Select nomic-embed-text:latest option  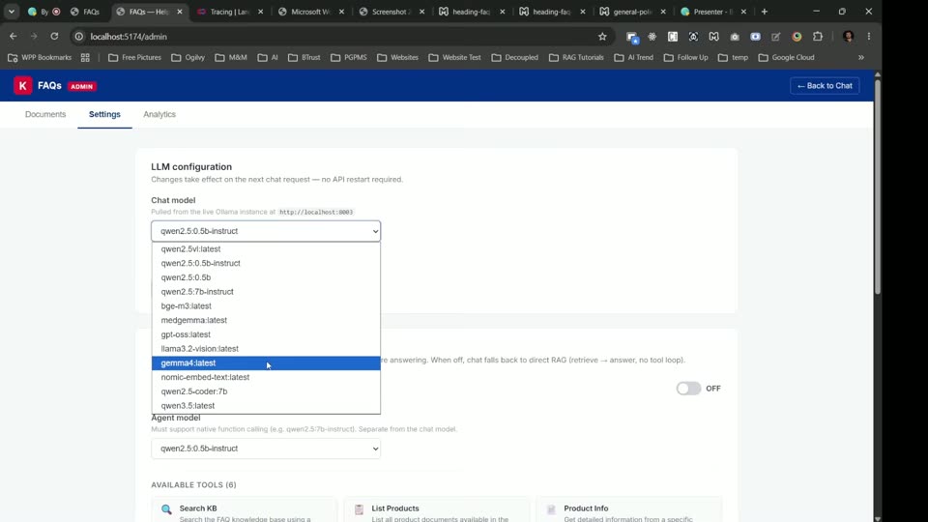coord(266,377)
